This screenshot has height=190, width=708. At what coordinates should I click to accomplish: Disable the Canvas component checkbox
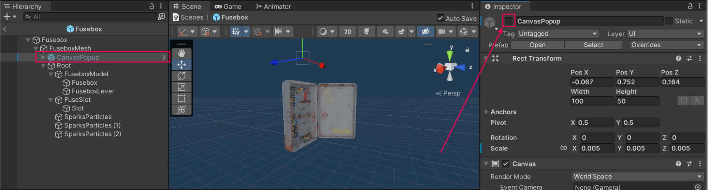click(505, 164)
